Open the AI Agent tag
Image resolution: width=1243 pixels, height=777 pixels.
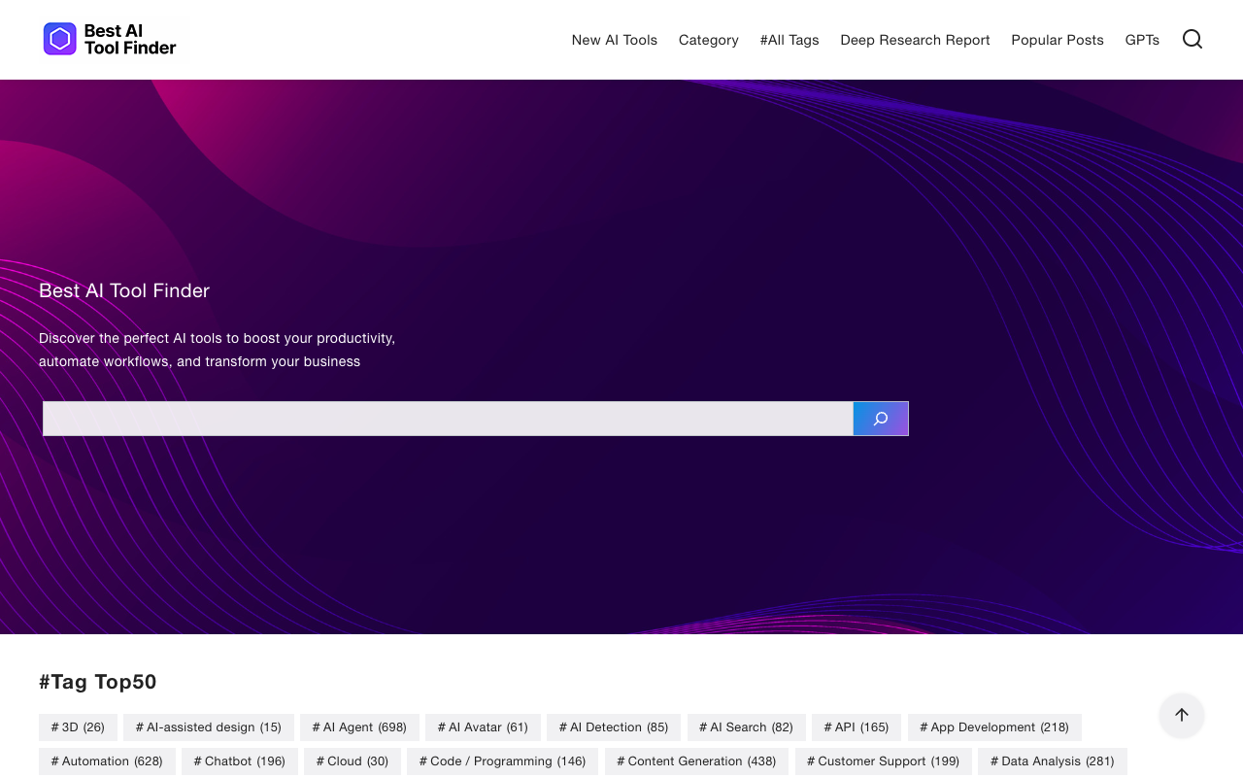[x=359, y=726]
